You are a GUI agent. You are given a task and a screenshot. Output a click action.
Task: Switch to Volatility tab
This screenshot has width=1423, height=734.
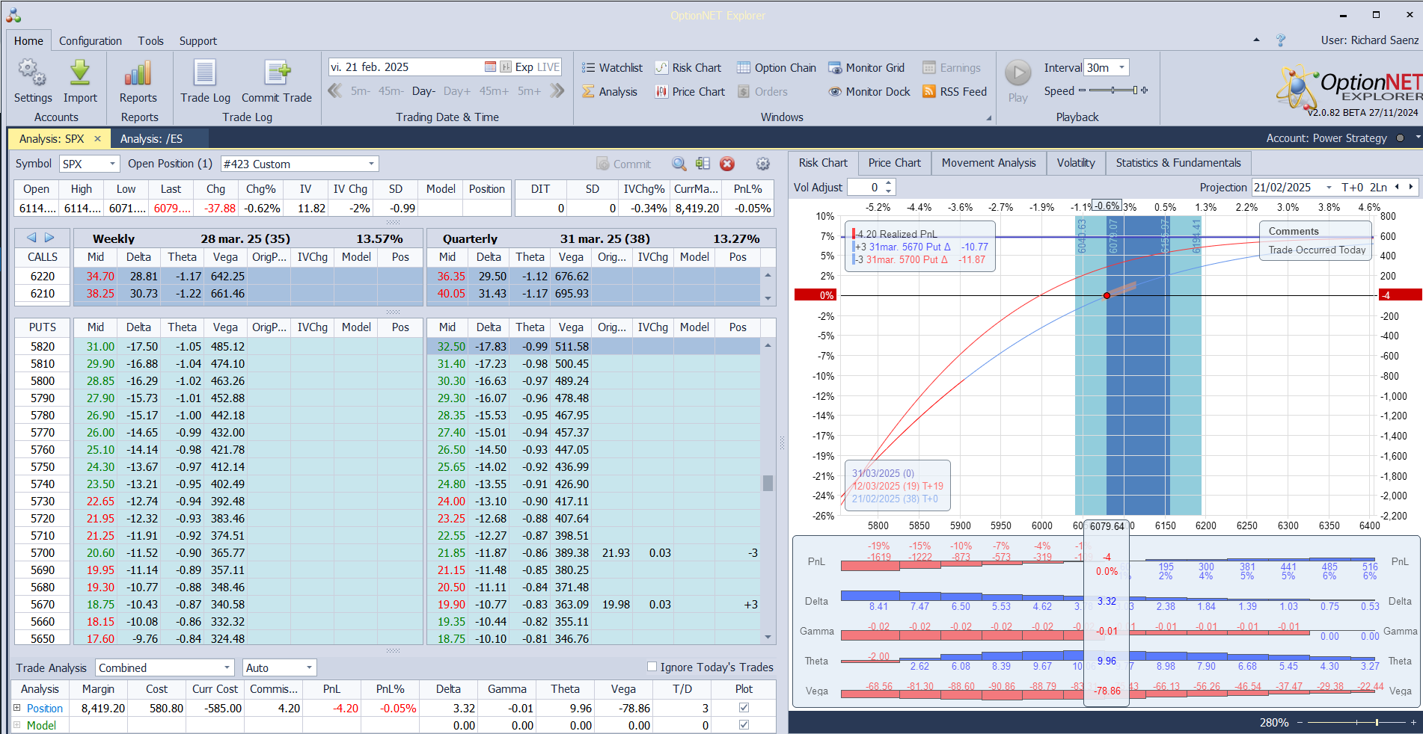[1076, 163]
